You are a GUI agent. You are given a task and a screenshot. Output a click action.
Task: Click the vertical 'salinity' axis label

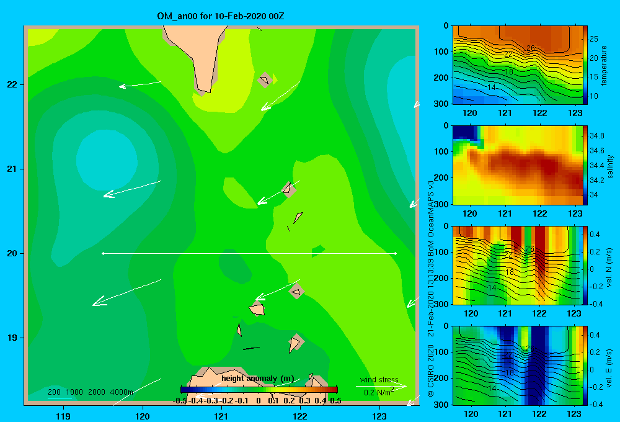point(609,166)
